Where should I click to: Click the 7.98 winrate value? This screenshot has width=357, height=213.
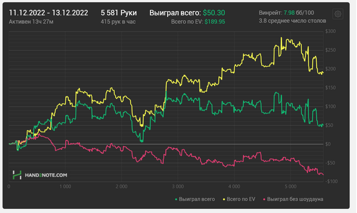tap(289, 13)
